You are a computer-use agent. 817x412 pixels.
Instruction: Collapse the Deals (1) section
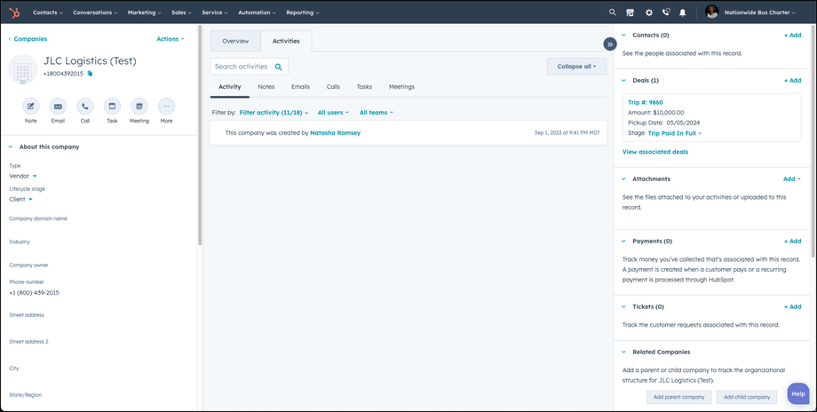623,81
